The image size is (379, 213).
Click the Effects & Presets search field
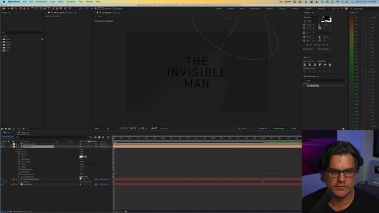[324, 80]
